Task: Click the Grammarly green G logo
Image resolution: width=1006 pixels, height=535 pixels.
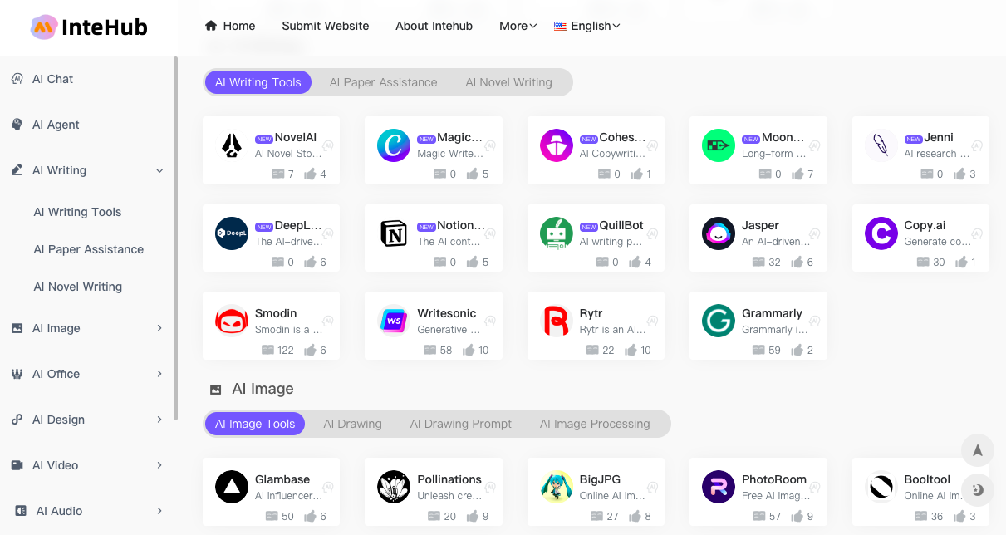Action: click(x=719, y=321)
